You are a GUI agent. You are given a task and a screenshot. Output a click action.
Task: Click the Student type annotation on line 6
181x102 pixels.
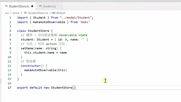(x=43, y=39)
